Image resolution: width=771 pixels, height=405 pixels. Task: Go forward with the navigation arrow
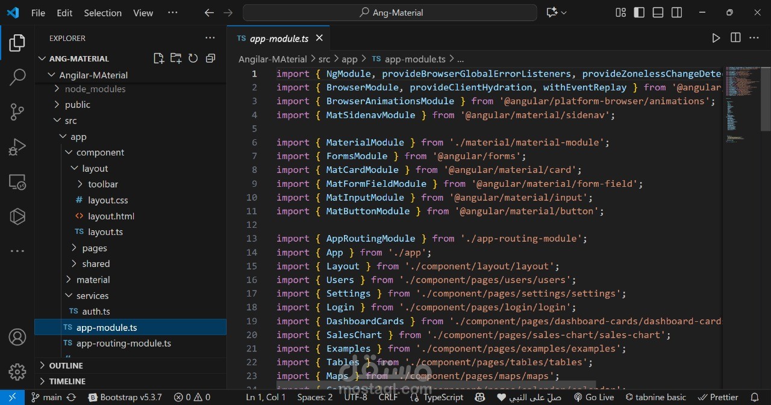tap(228, 13)
